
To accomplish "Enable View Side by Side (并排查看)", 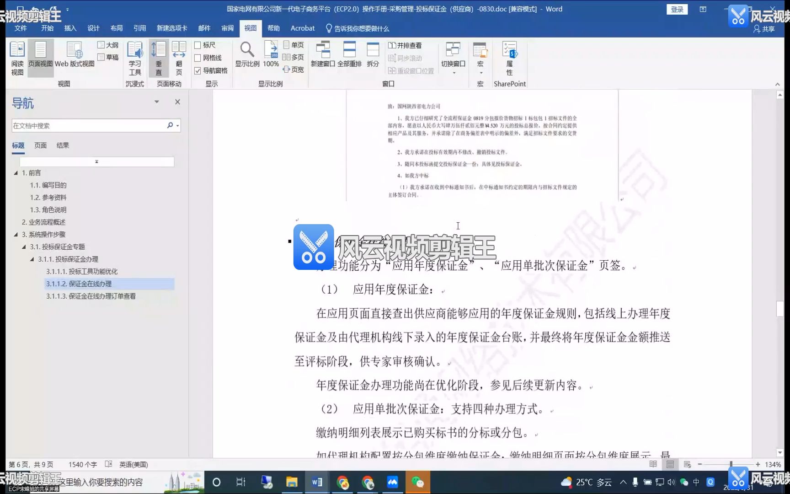I will [x=405, y=45].
